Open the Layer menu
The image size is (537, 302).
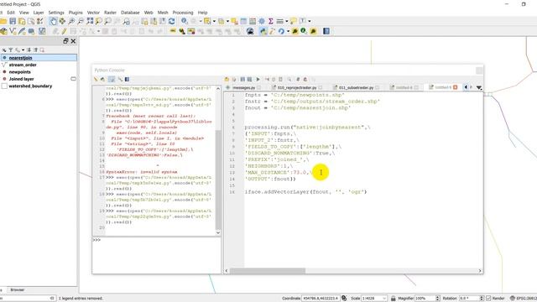39,13
